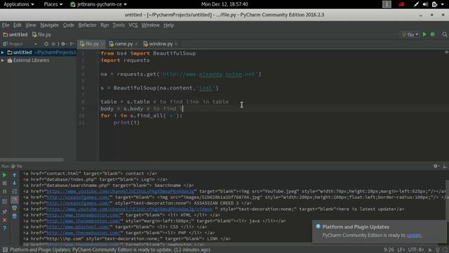Click the clock Mon Dec 12 in top bar

tap(224, 4)
